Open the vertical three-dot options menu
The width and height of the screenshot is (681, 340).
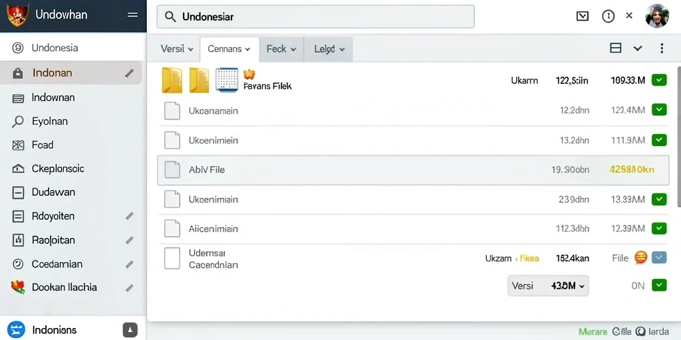tap(662, 48)
